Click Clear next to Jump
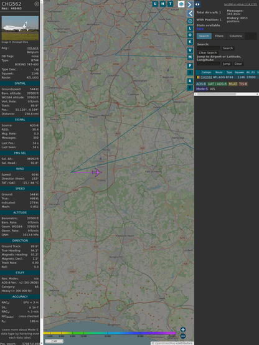This screenshot has height=345, width=259. click(x=238, y=64)
